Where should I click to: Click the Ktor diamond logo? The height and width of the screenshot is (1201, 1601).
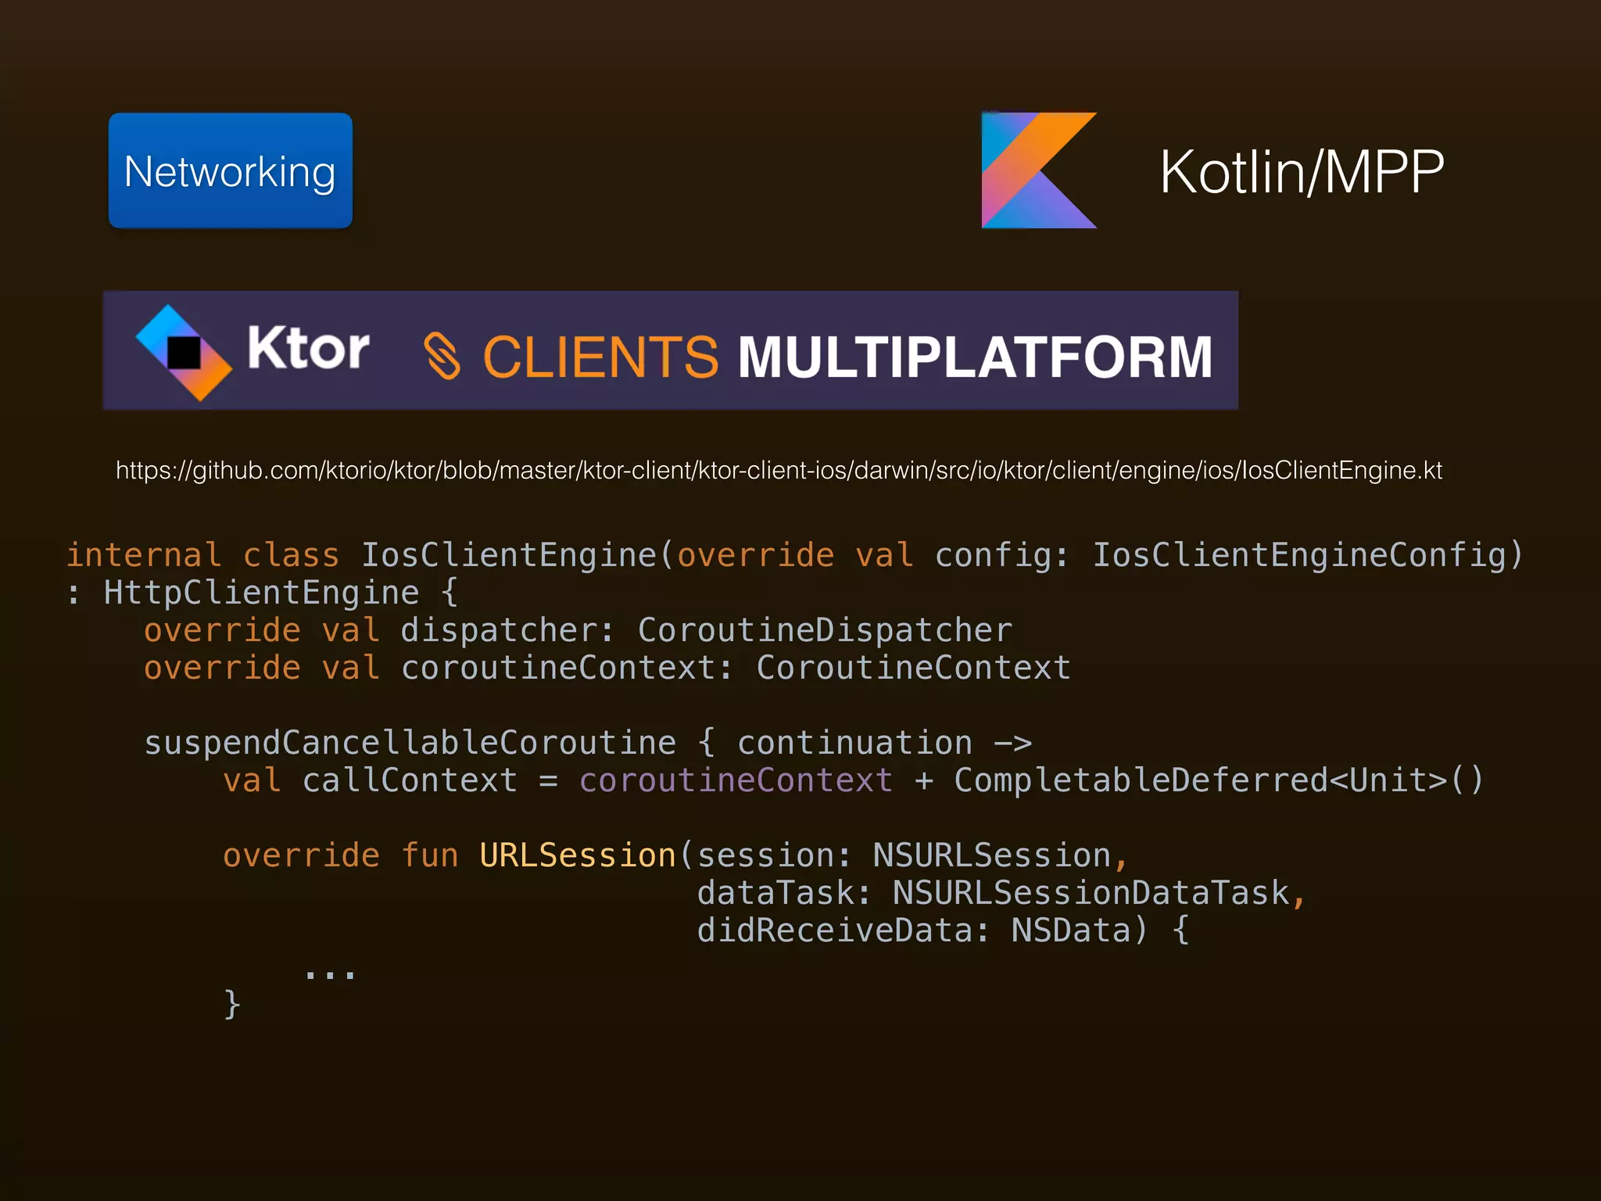pyautogui.click(x=184, y=352)
